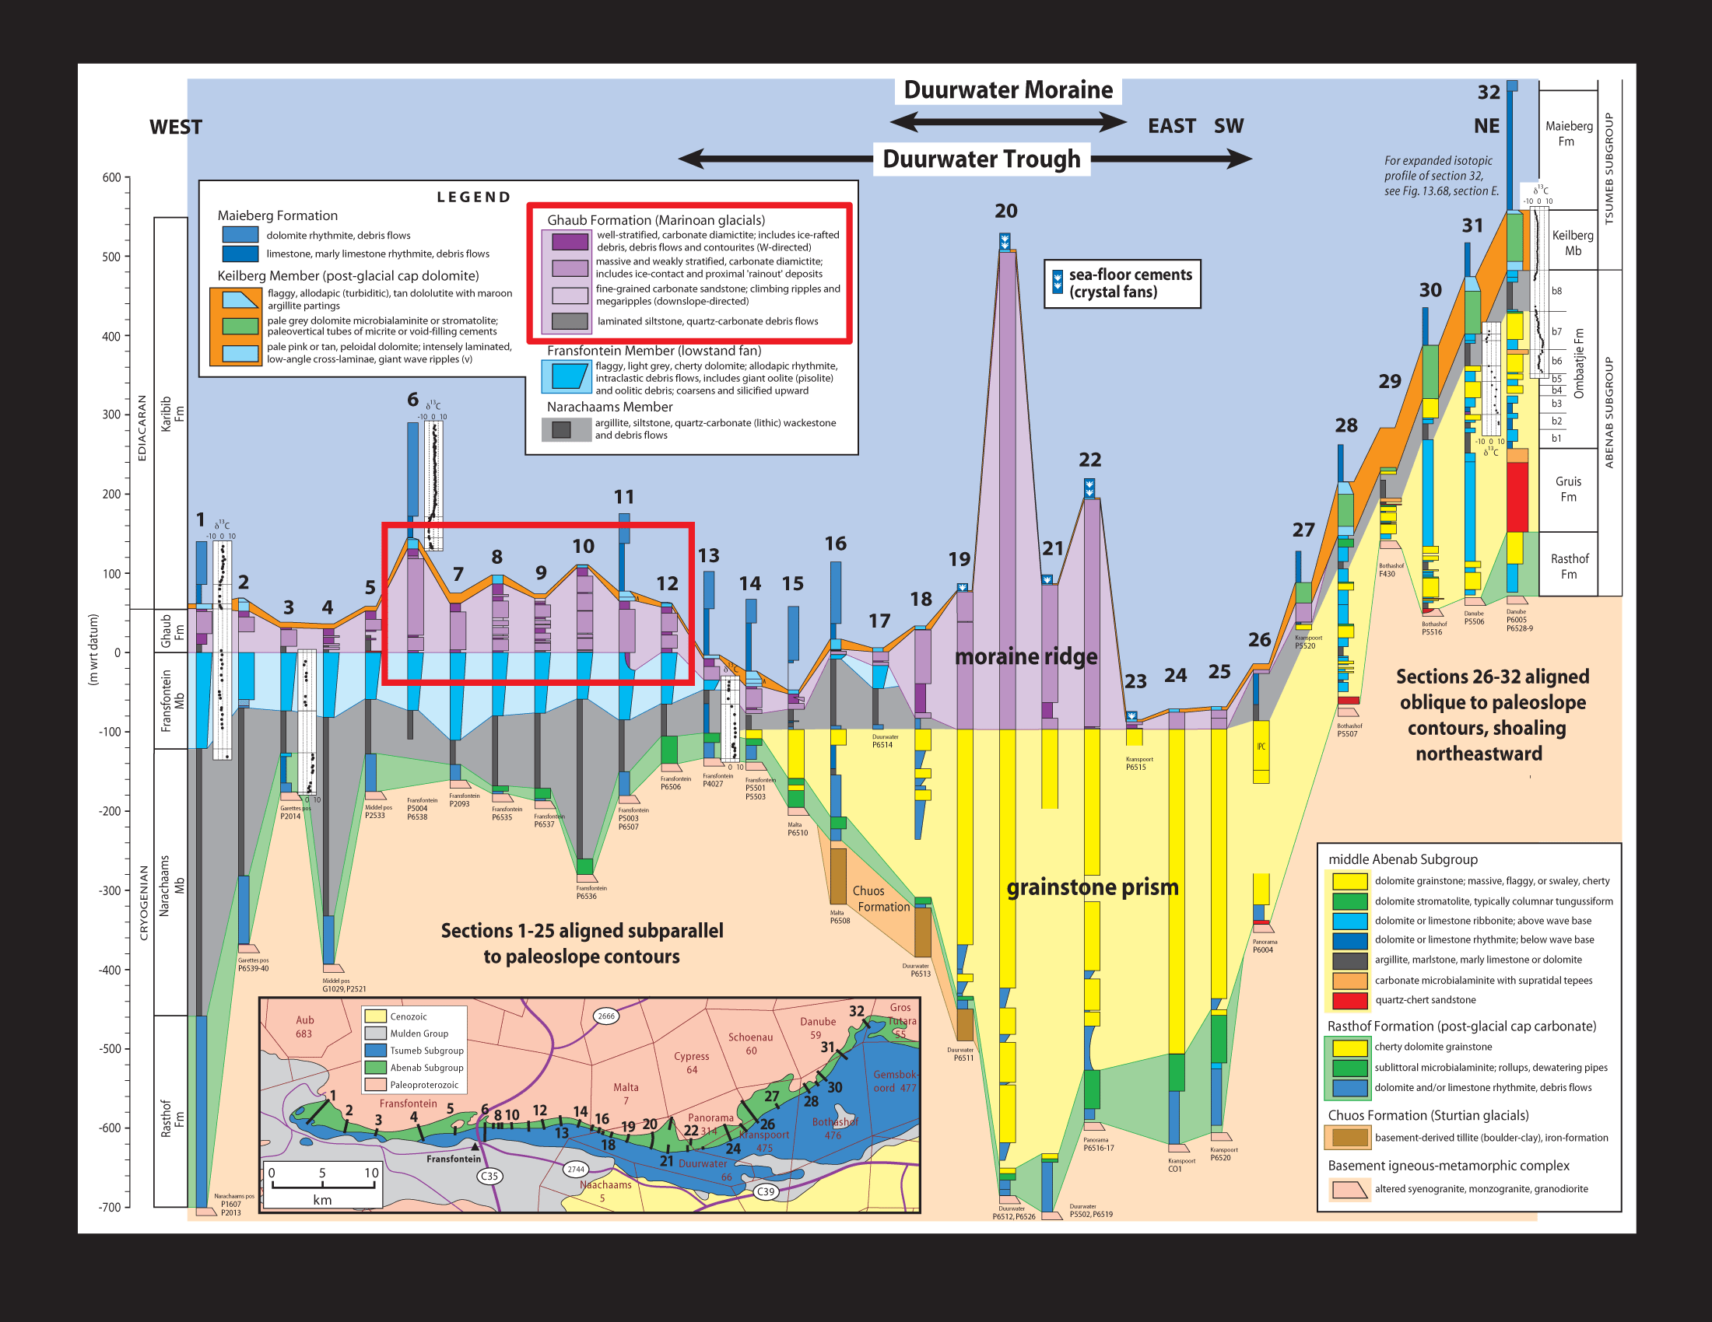Click the Cenozoic yellow swatch in map legend
The width and height of the screenshot is (1712, 1322).
point(376,1016)
